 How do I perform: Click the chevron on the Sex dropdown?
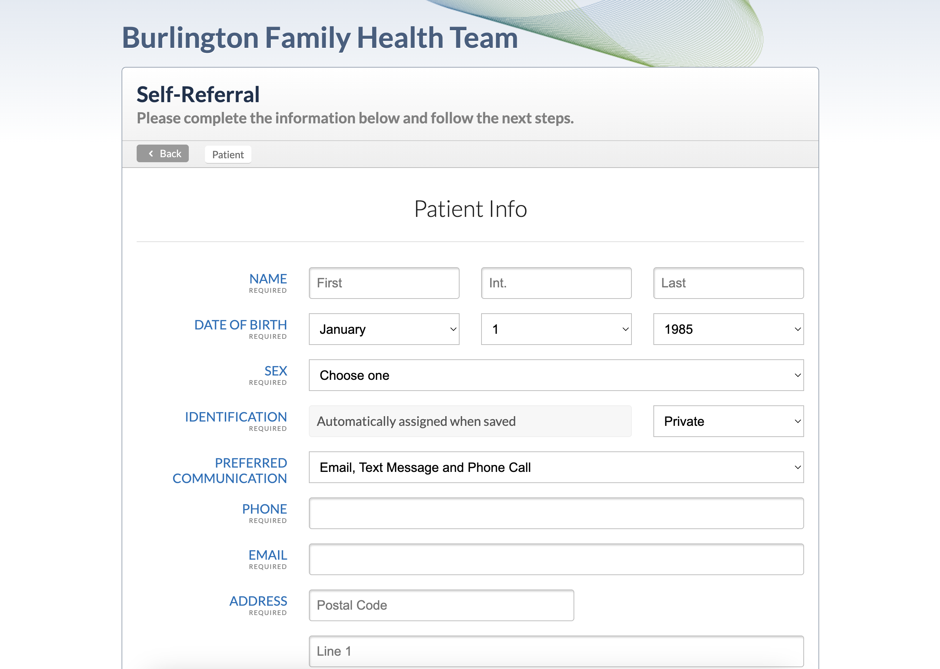tap(797, 375)
